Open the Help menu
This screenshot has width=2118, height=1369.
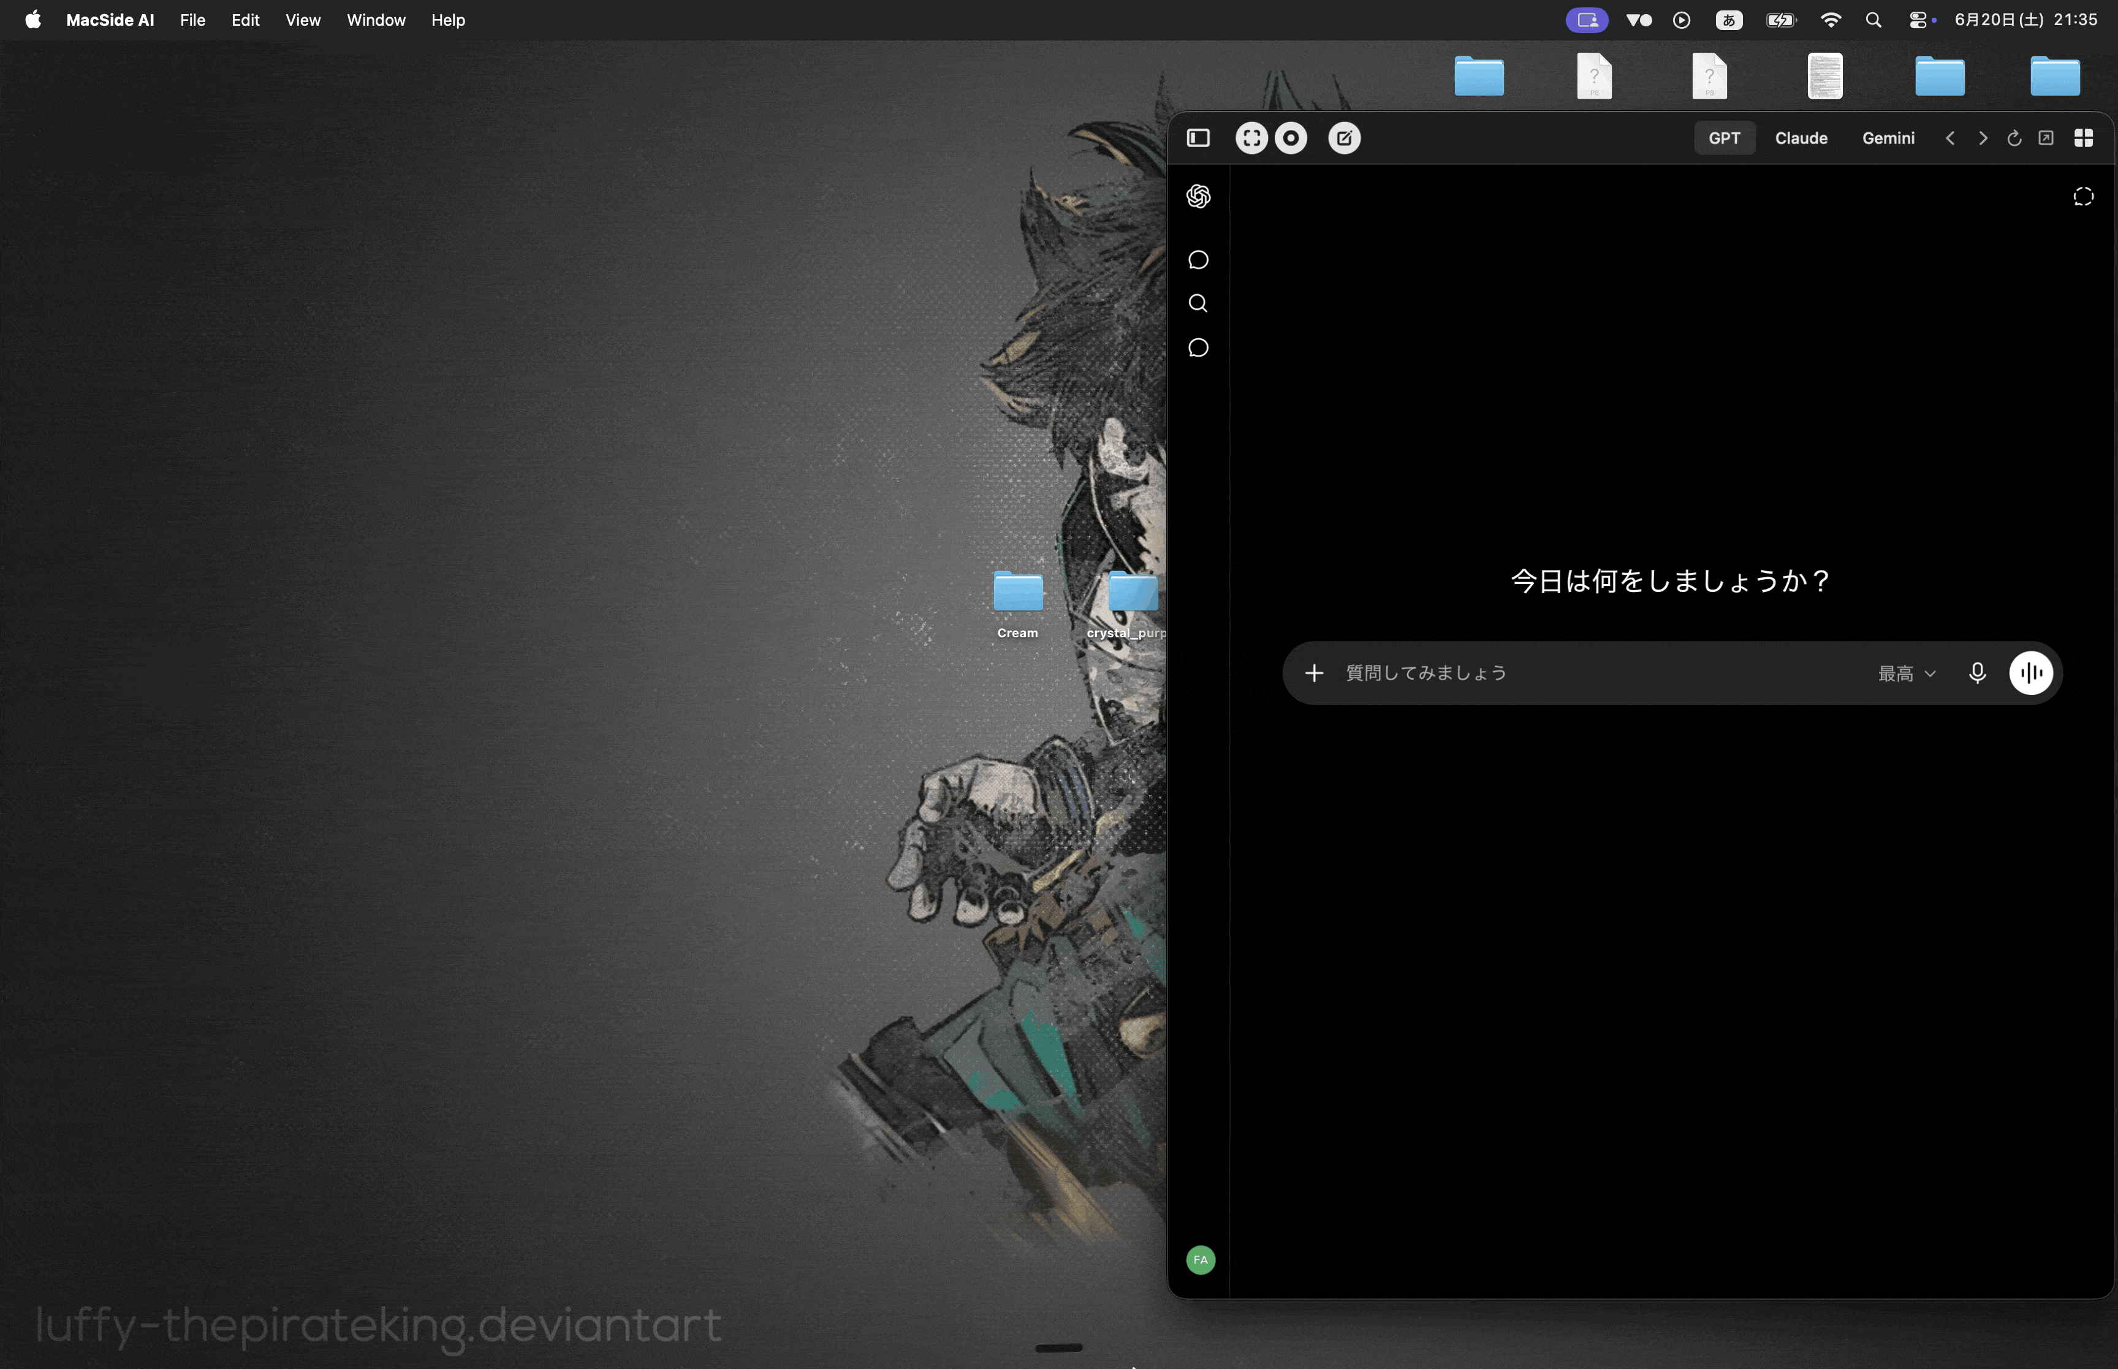pos(448,20)
